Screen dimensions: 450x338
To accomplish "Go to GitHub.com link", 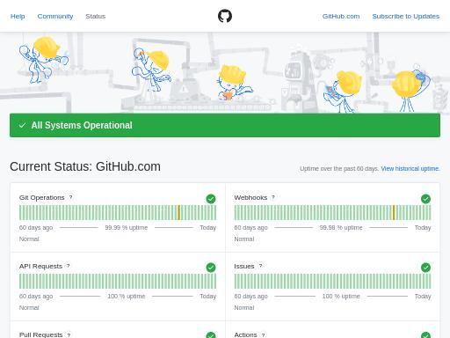I will (341, 16).
